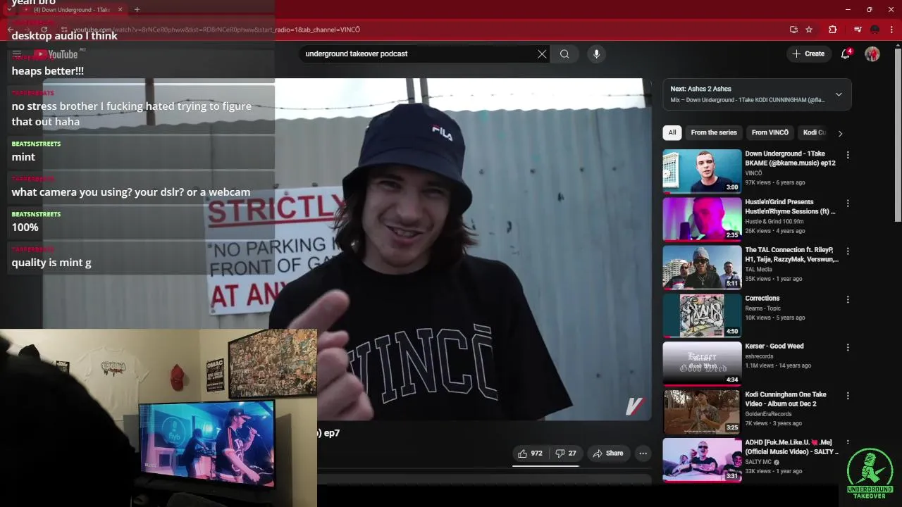The width and height of the screenshot is (902, 507).
Task: Select the From VINCŌ chip
Action: pos(770,132)
